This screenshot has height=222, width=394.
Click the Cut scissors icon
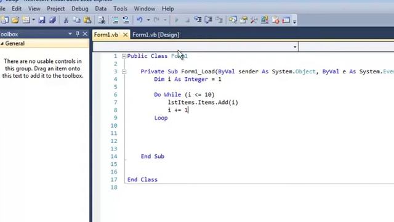tap(66, 20)
